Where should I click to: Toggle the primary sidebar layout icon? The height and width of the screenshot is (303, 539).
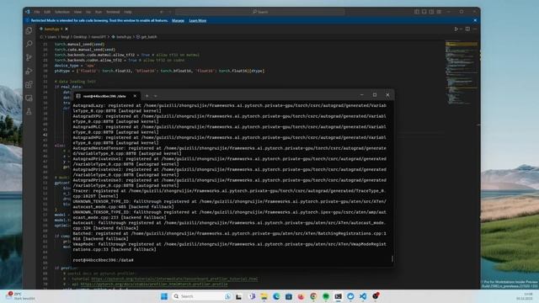(x=417, y=12)
